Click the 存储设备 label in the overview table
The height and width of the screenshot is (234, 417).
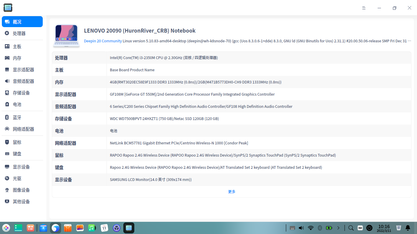click(63, 119)
